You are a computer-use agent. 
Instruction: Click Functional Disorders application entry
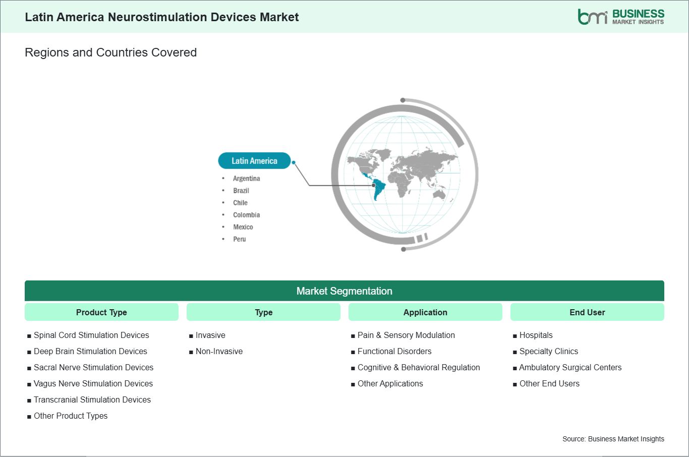394,351
